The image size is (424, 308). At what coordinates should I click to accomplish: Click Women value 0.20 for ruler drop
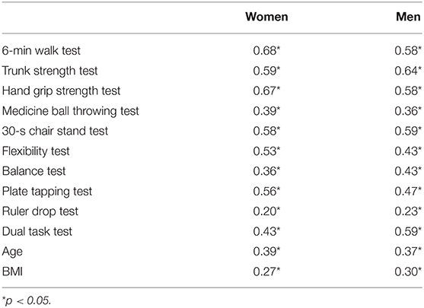tap(266, 211)
